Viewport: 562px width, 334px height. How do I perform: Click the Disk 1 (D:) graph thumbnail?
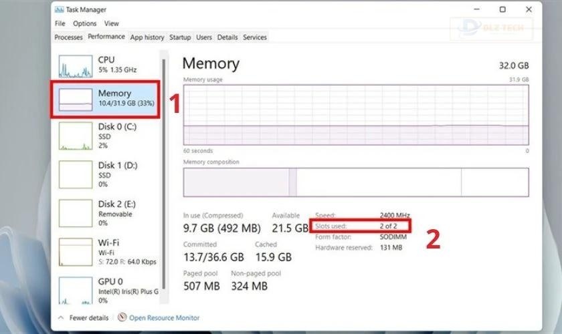75,174
